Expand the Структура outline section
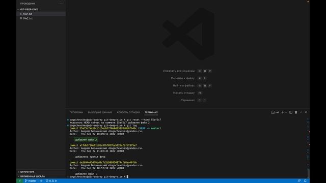326x183 pixels. [x=41, y=172]
